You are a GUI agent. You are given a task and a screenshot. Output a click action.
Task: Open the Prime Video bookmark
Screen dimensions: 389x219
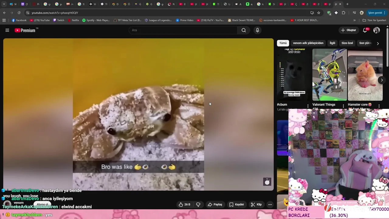[184, 20]
